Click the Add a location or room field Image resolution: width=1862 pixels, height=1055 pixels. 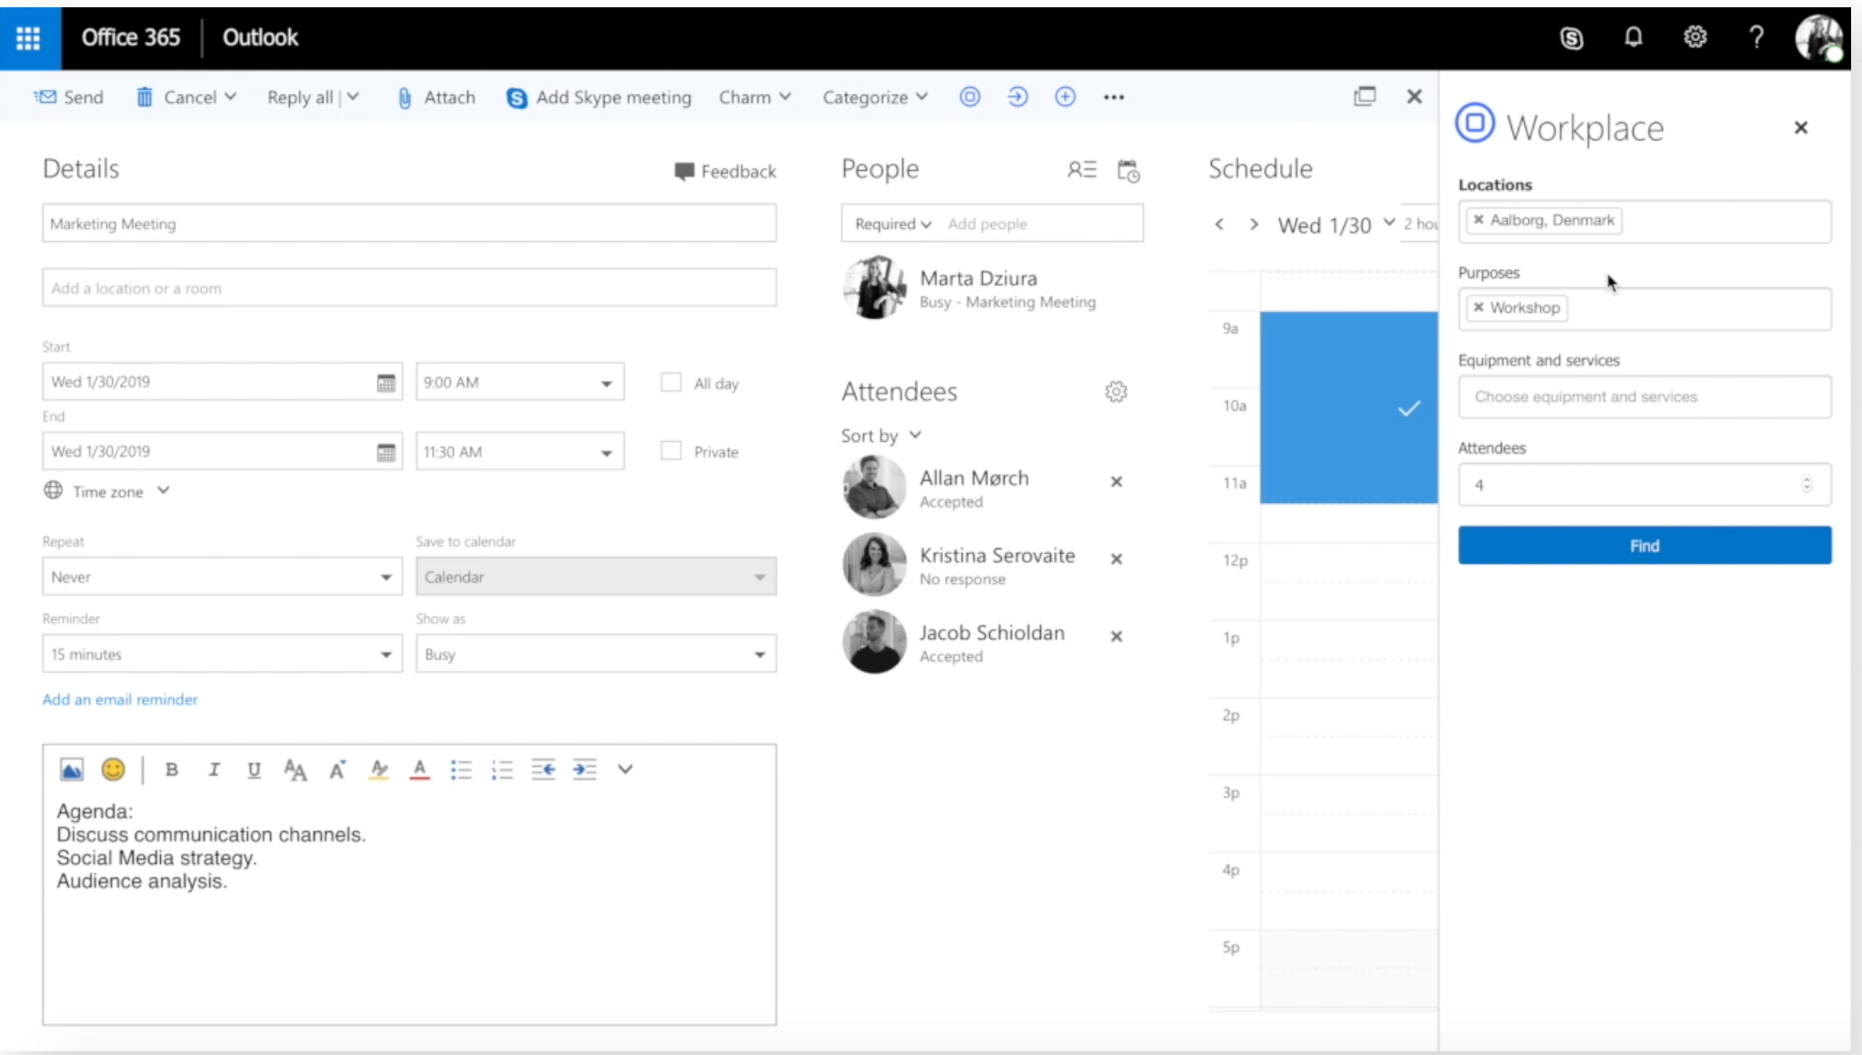click(408, 288)
